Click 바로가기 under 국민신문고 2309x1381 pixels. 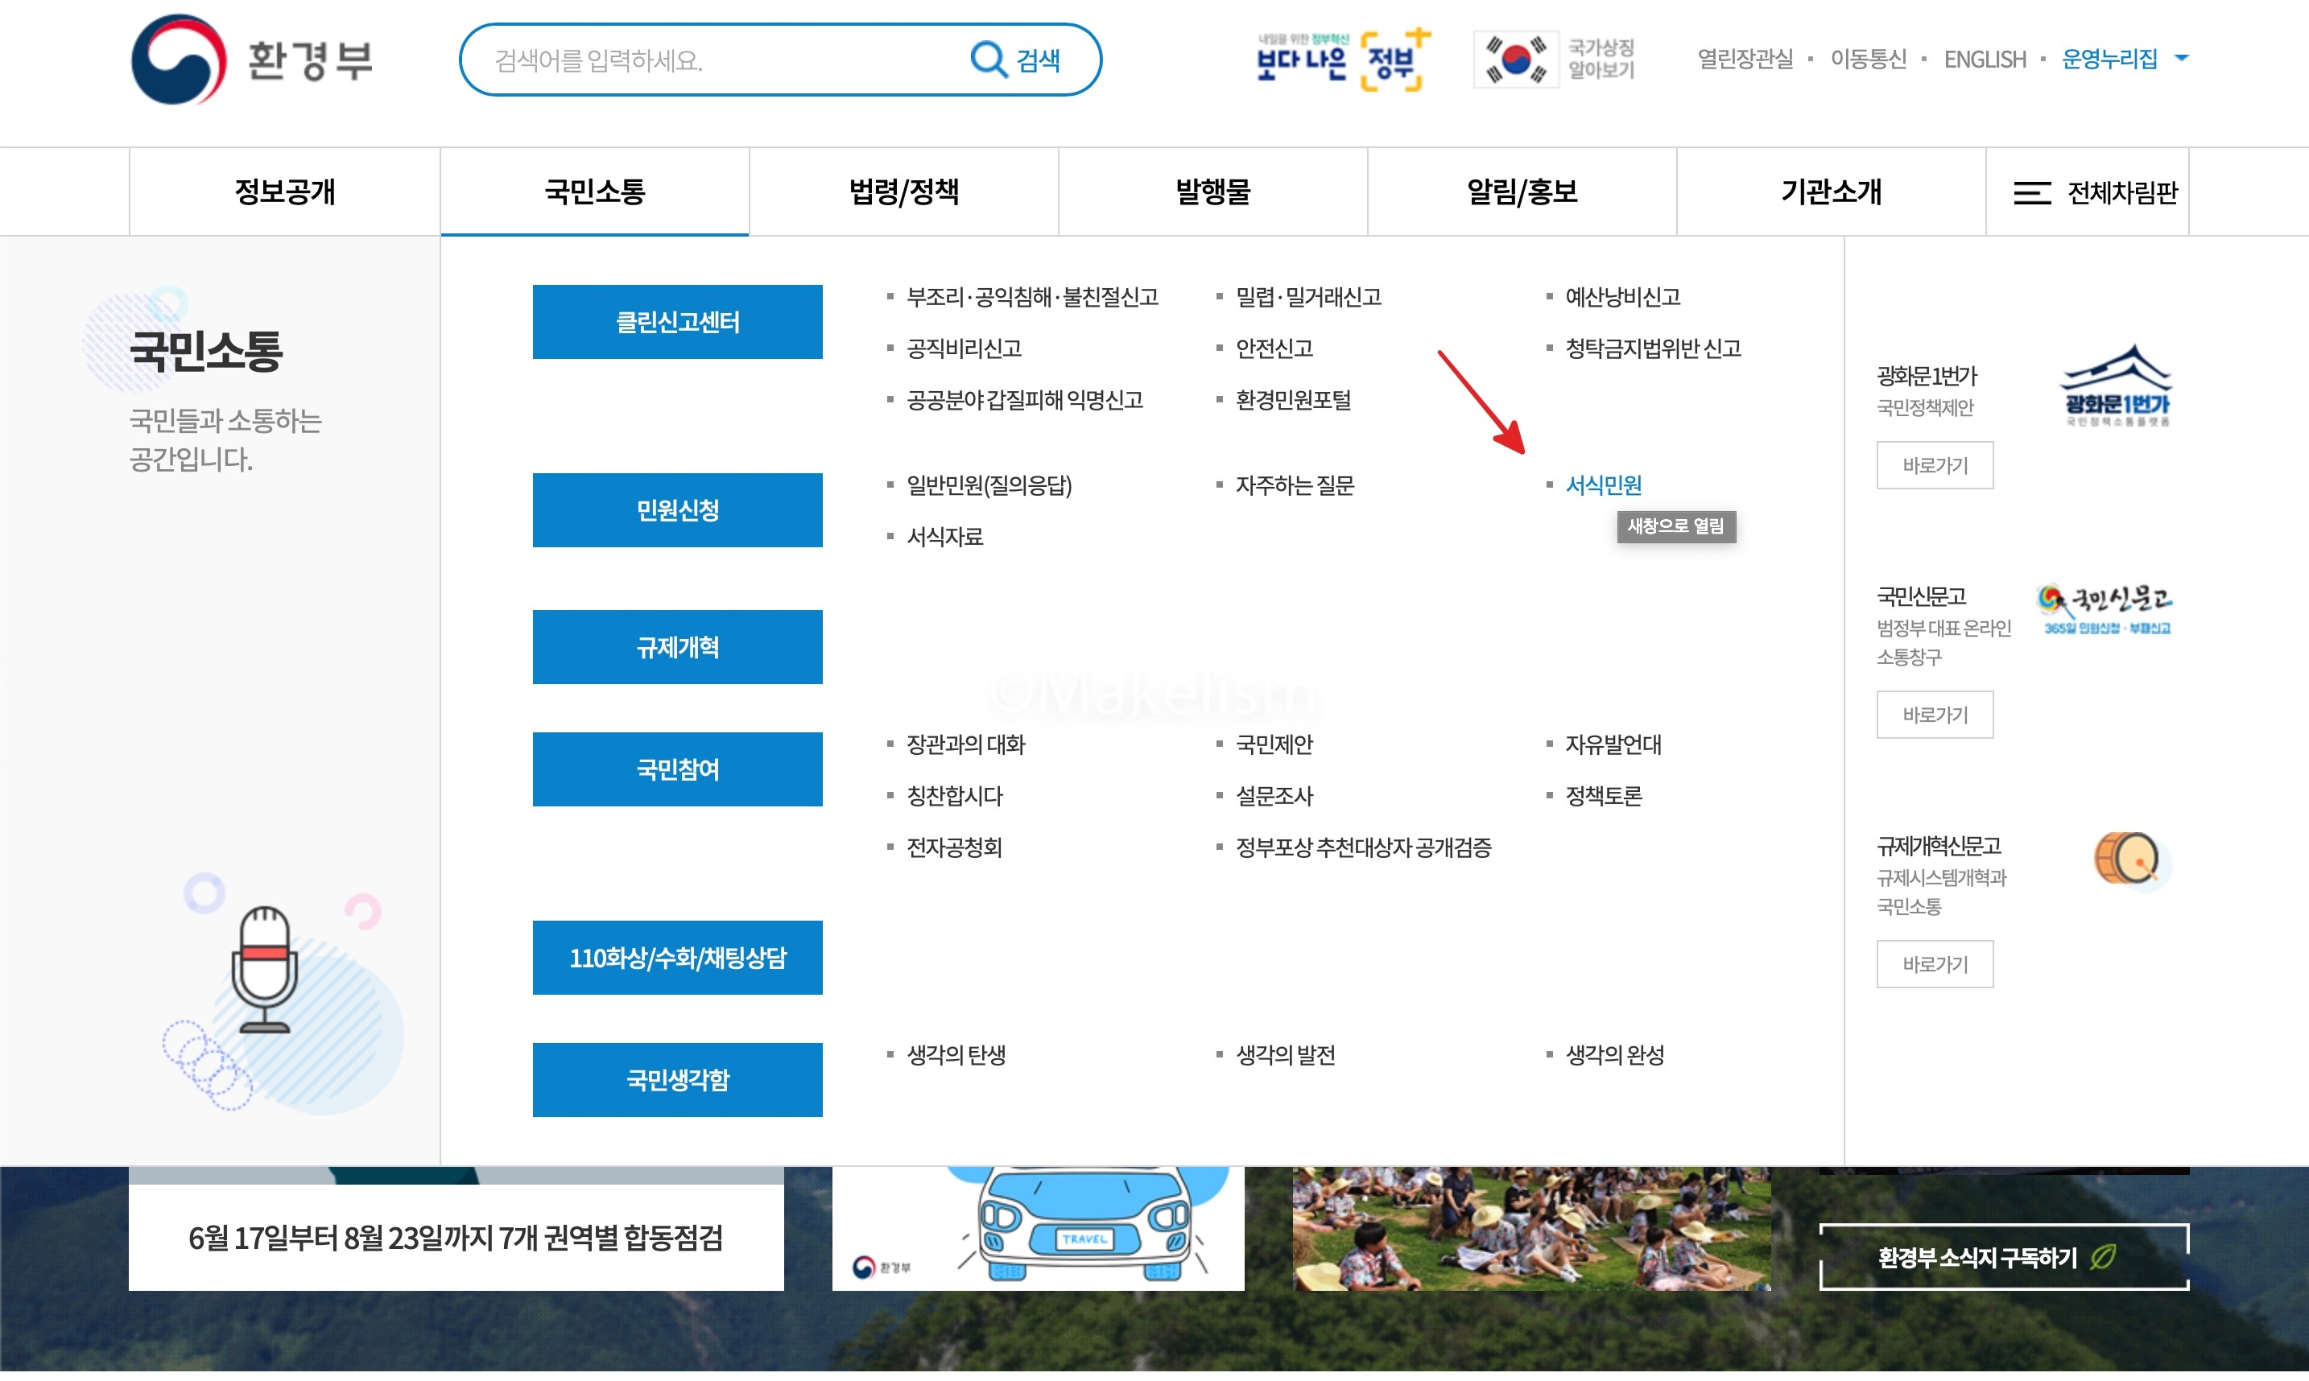click(1934, 715)
